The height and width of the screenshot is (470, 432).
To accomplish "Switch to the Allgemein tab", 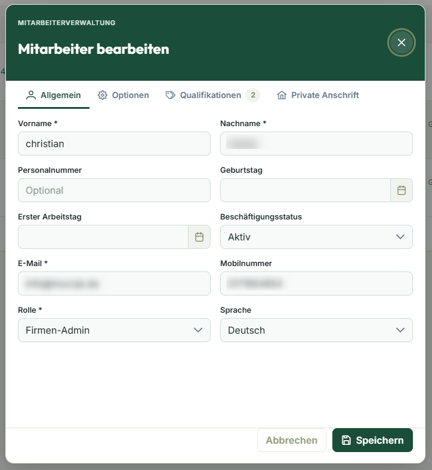I will [x=54, y=95].
